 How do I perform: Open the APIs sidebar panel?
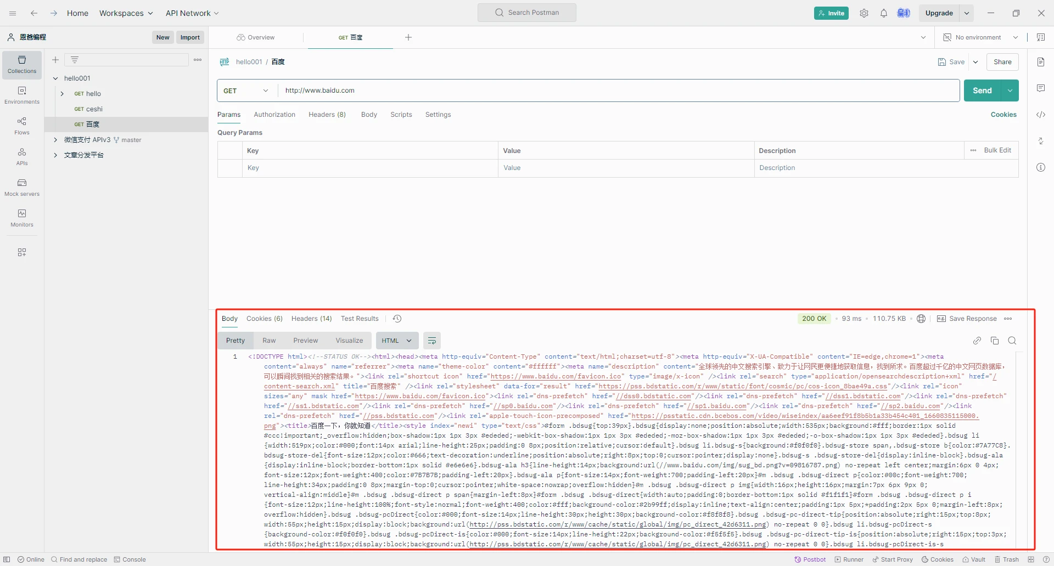(22, 157)
